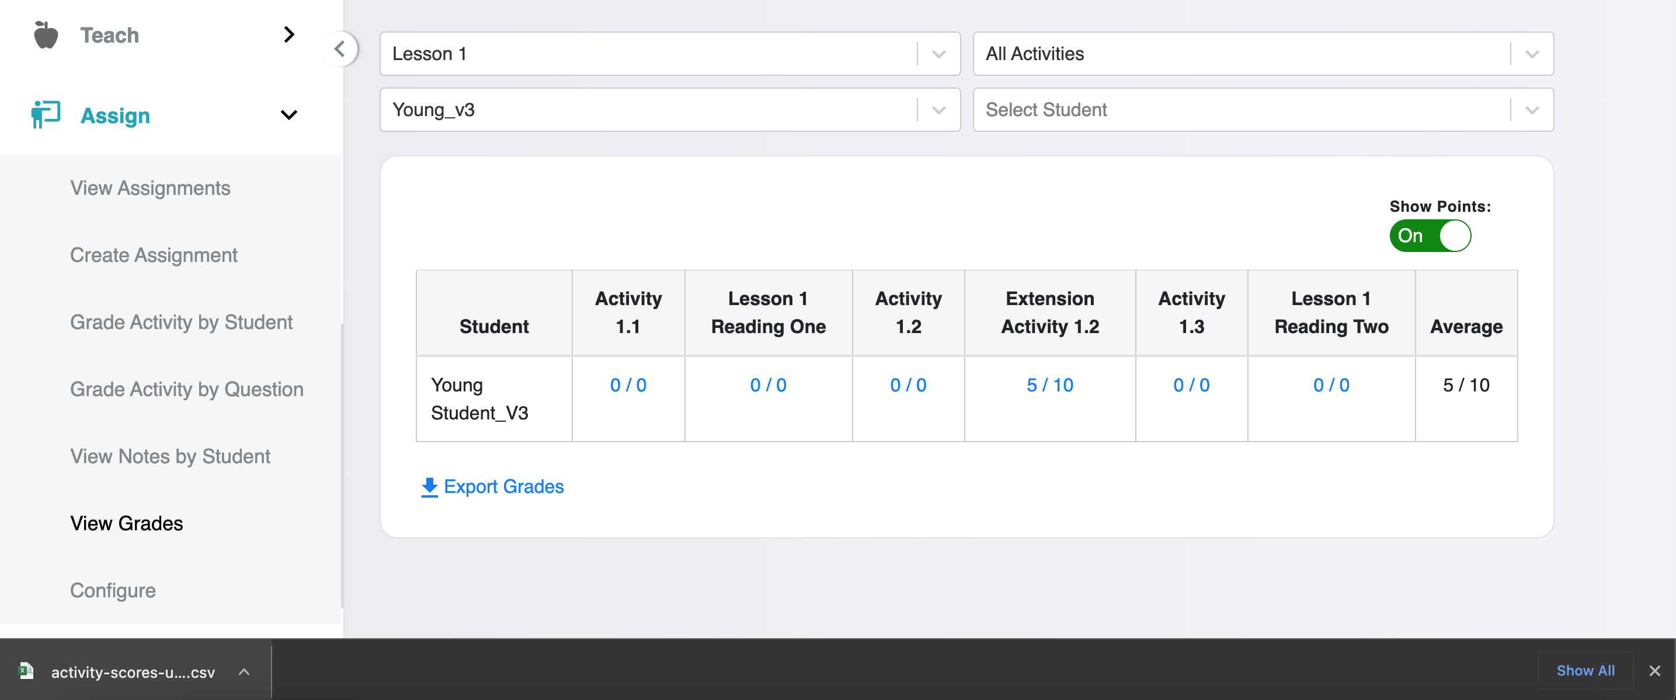
Task: Go to View Assignments
Action: pyautogui.click(x=150, y=188)
